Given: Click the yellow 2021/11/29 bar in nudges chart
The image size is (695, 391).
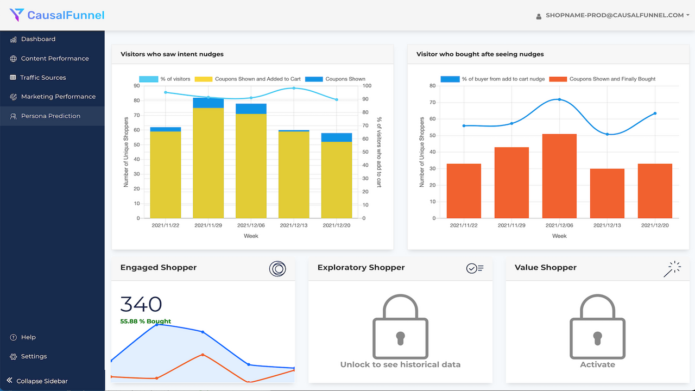Looking at the screenshot, I should [x=208, y=163].
